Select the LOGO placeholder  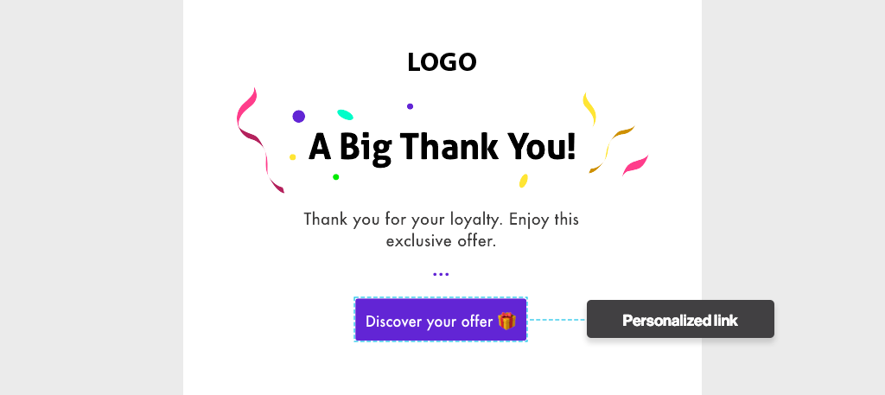click(x=442, y=62)
